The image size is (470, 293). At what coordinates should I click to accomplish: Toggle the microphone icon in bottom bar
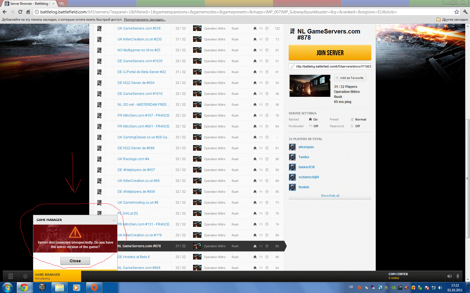(x=458, y=276)
